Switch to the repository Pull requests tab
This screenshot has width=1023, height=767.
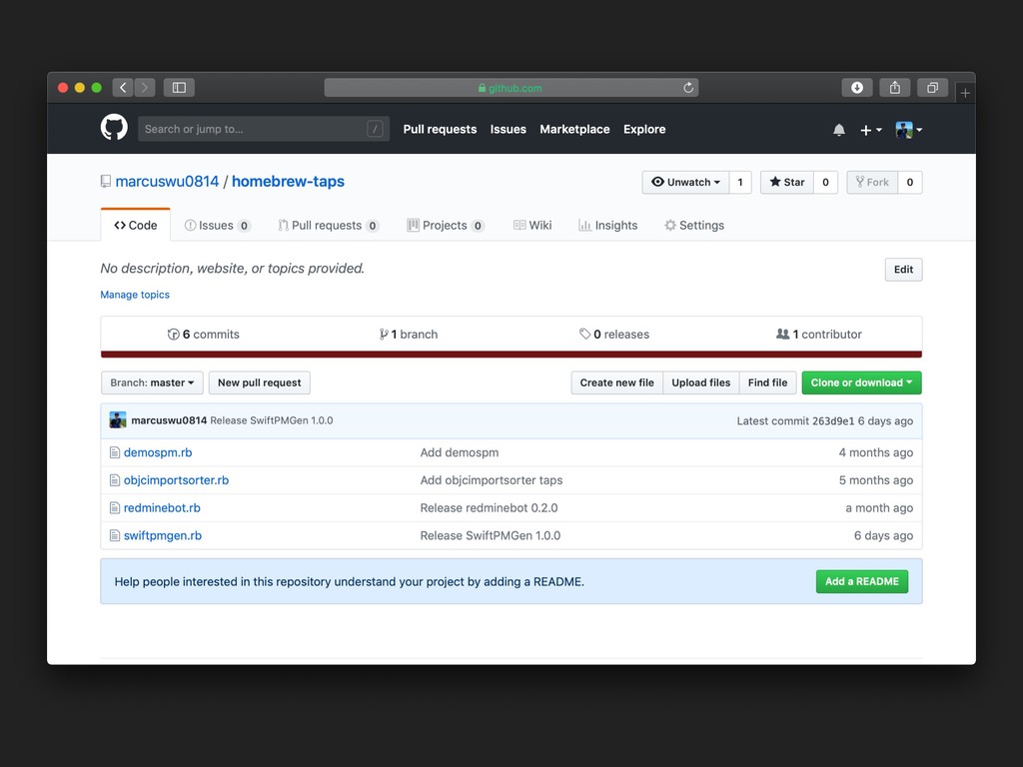(x=328, y=225)
